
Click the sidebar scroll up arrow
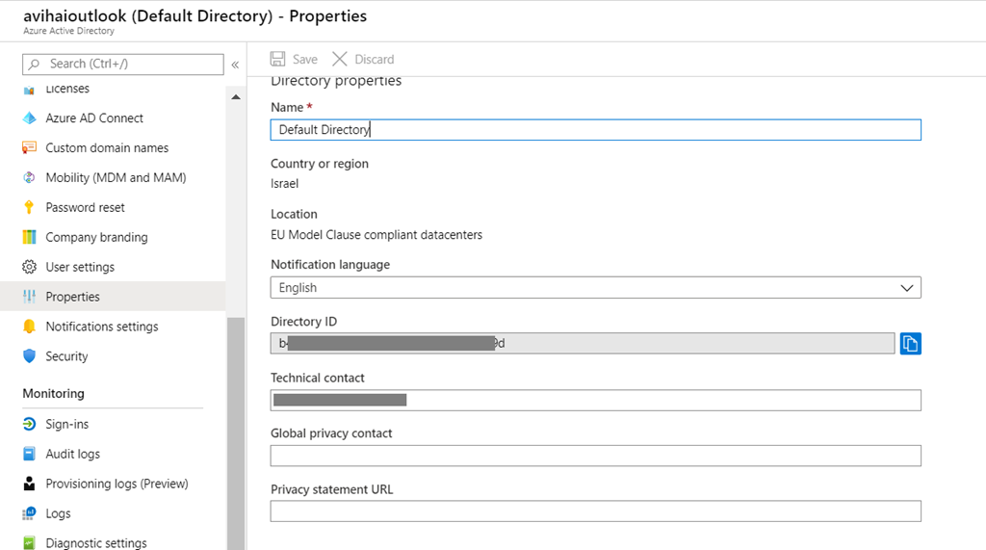(236, 97)
